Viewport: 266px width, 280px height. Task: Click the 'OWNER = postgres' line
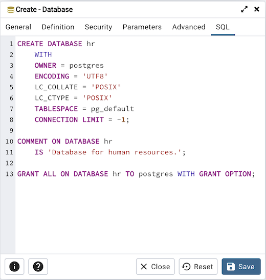point(69,65)
